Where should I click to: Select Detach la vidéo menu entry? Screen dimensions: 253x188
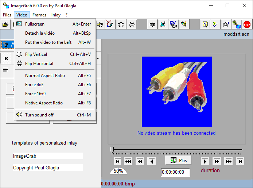coord(55,33)
